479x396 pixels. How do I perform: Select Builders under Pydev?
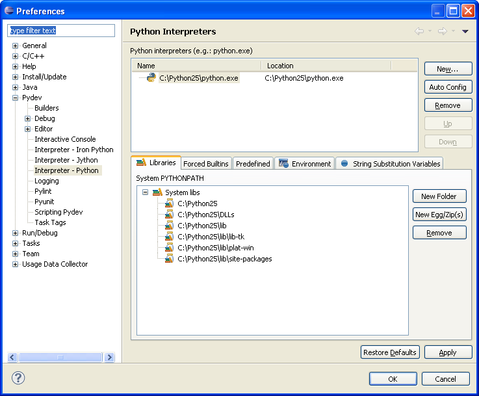tap(46, 108)
